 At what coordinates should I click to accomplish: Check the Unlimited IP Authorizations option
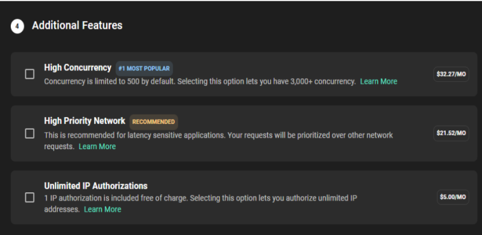click(x=30, y=197)
